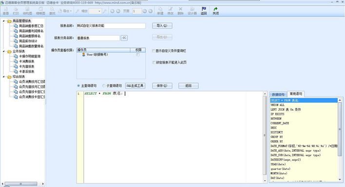Click the 关闭 green arrow toolbar icon

215,9
